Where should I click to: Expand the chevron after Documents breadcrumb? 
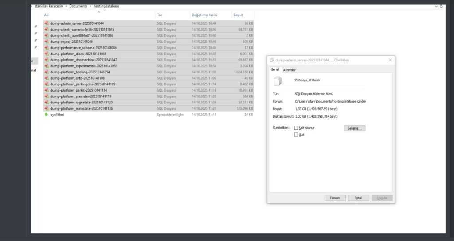coord(90,6)
